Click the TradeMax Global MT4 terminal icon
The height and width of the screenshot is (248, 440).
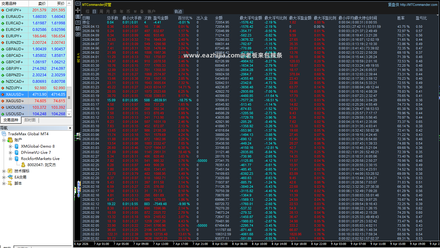click(4, 134)
